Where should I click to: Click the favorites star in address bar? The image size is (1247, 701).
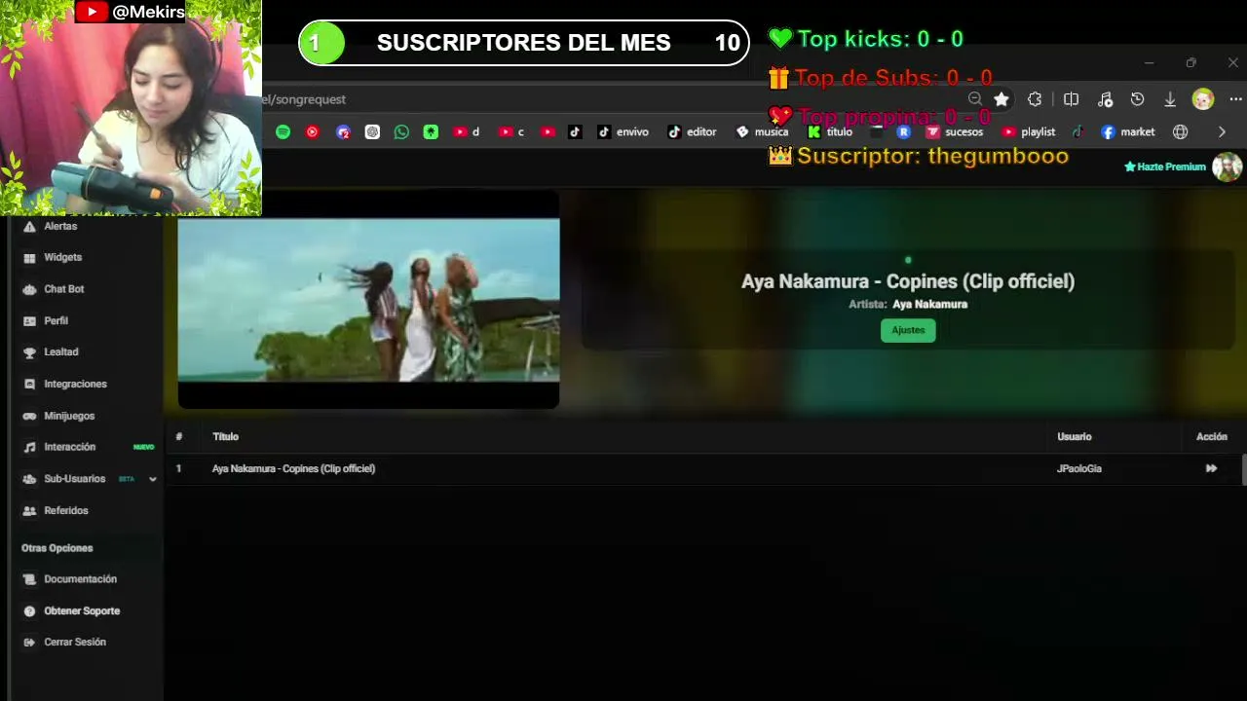[x=1001, y=99]
